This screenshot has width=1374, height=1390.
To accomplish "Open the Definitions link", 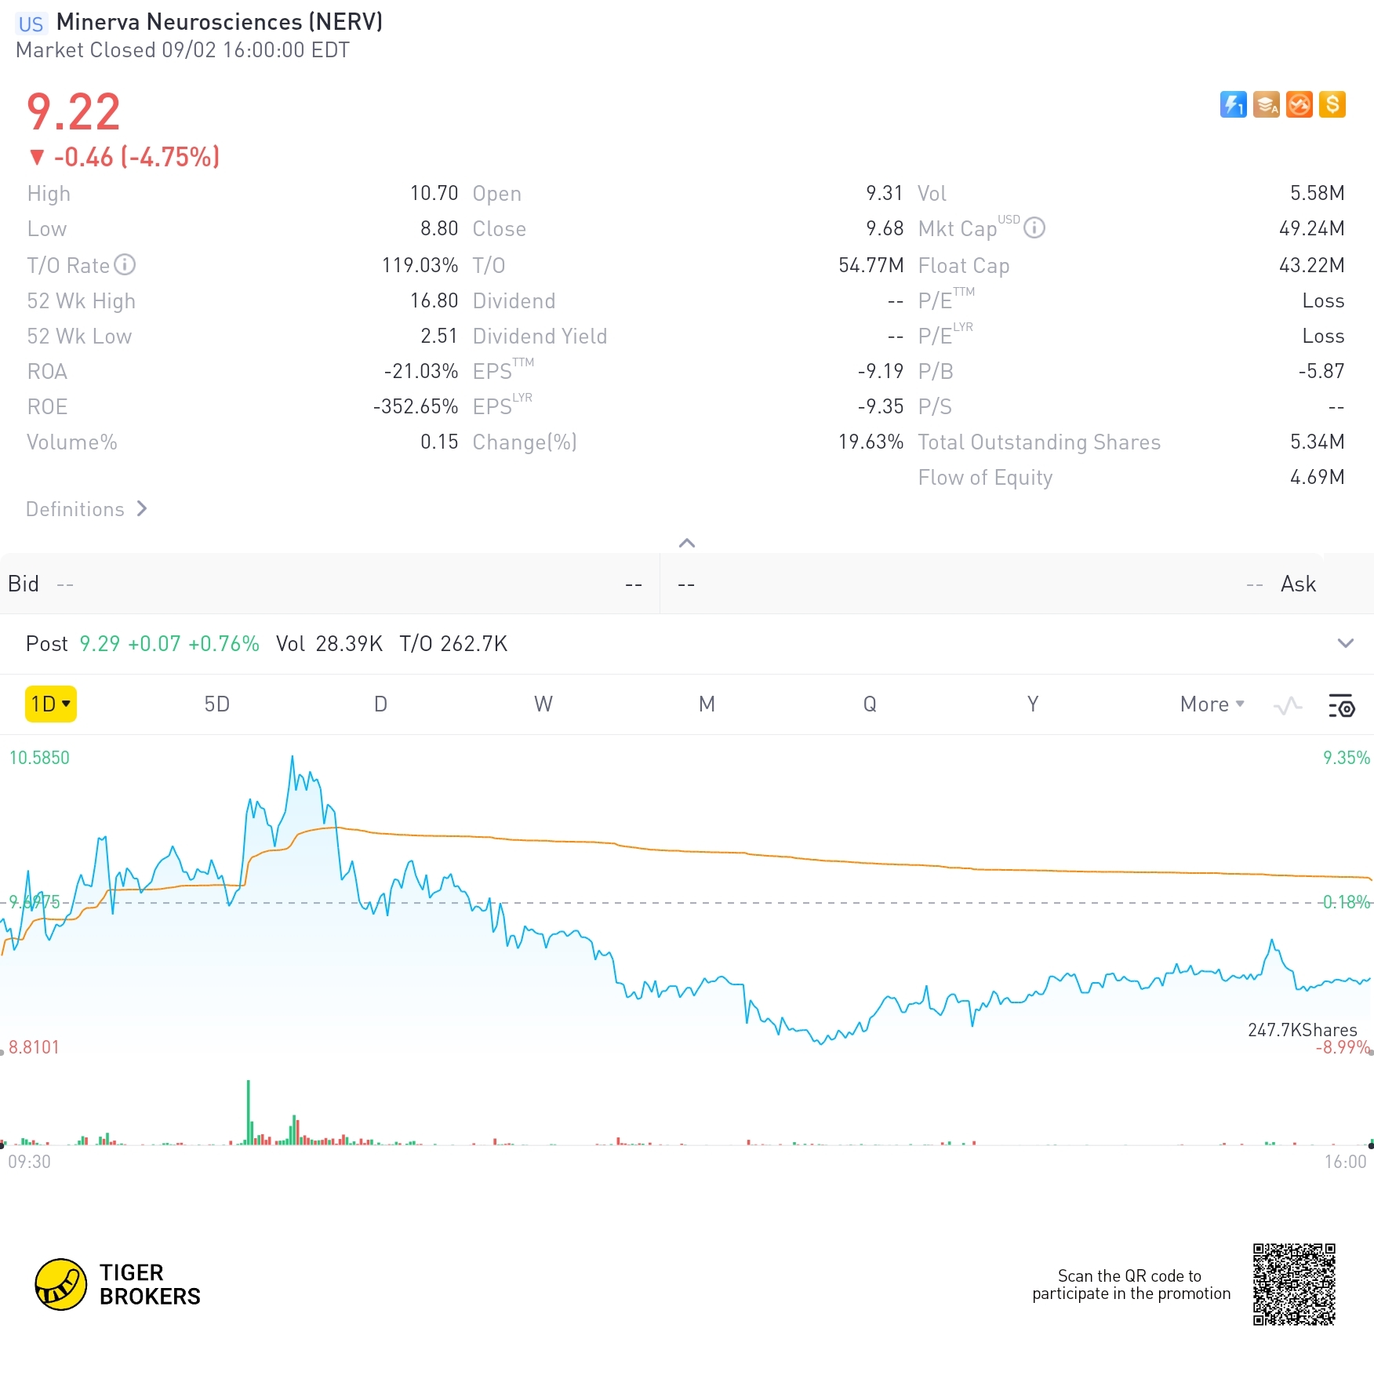I will [86, 509].
